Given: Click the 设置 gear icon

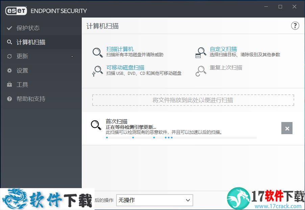Looking at the screenshot, I should pyautogui.click(x=9, y=70).
